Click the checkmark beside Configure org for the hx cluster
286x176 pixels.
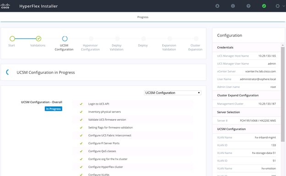[x=81, y=159]
